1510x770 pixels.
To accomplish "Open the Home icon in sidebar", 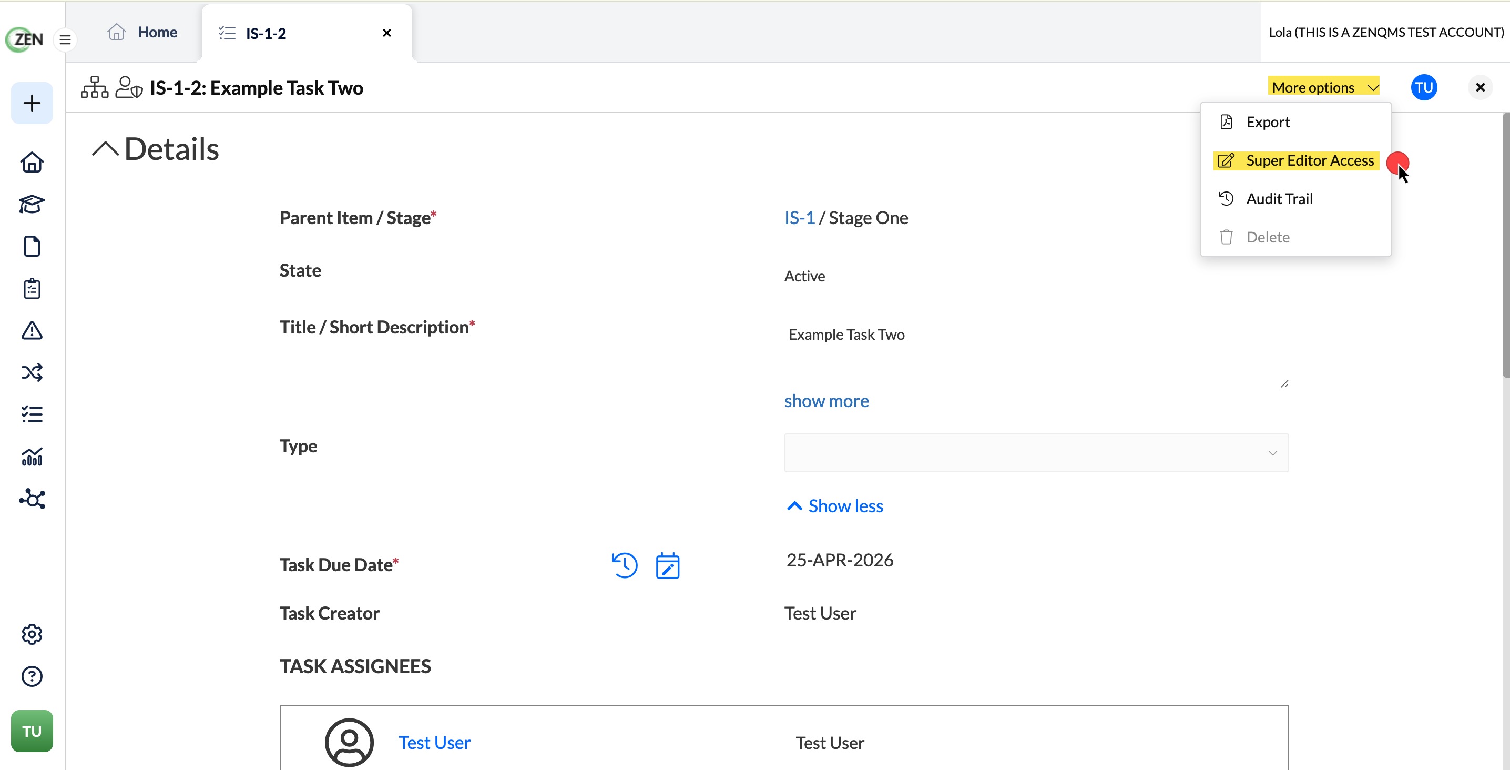I will click(x=32, y=163).
